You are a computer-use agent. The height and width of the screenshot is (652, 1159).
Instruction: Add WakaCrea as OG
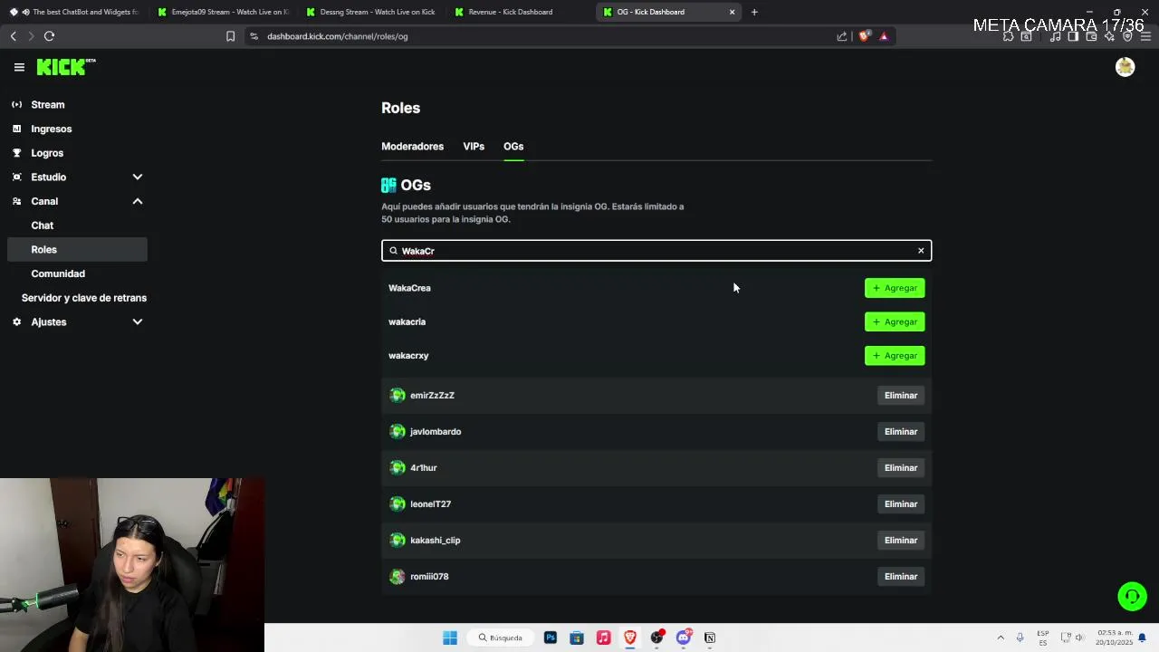point(895,288)
